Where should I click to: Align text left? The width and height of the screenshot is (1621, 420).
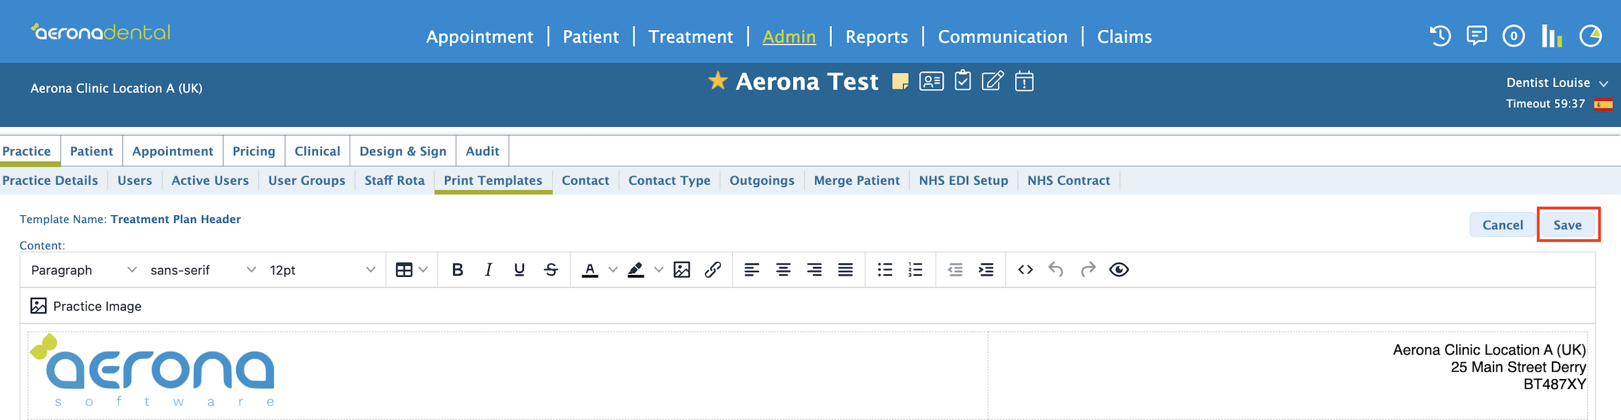coord(752,270)
